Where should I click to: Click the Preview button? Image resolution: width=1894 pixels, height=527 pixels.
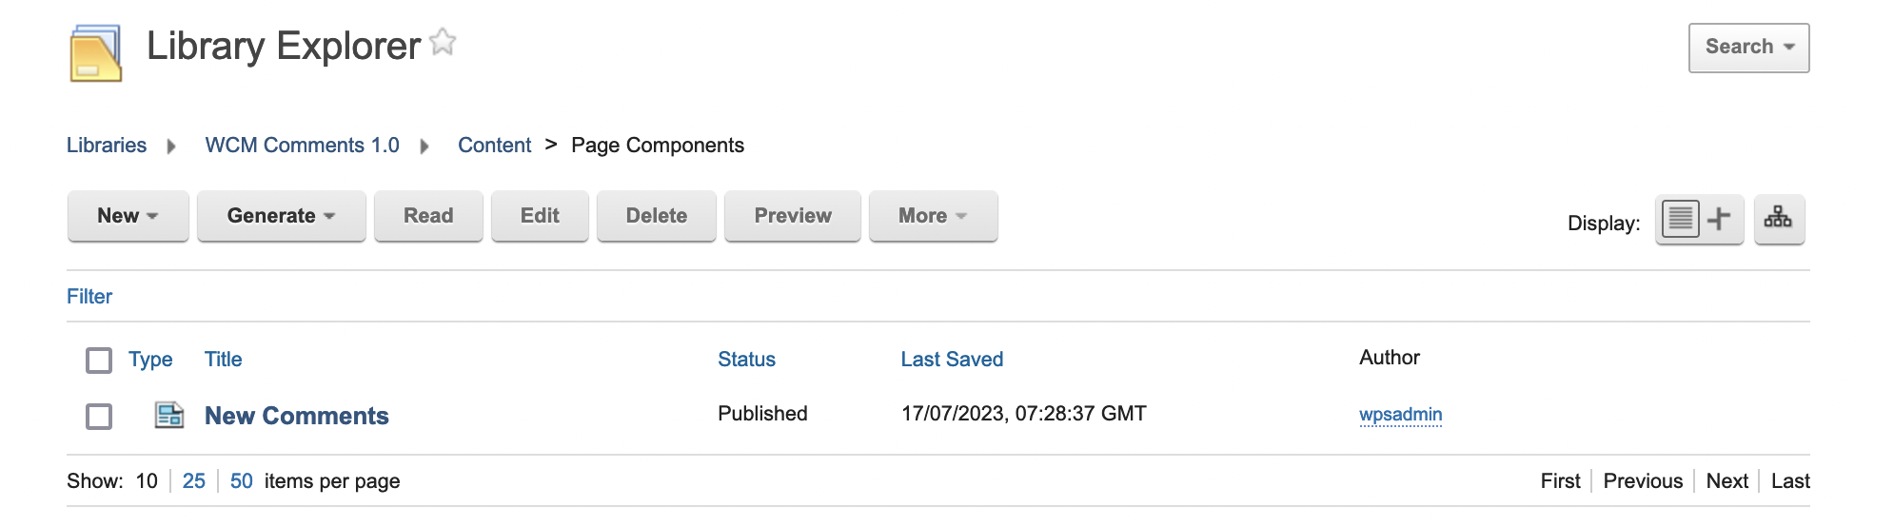click(x=792, y=216)
